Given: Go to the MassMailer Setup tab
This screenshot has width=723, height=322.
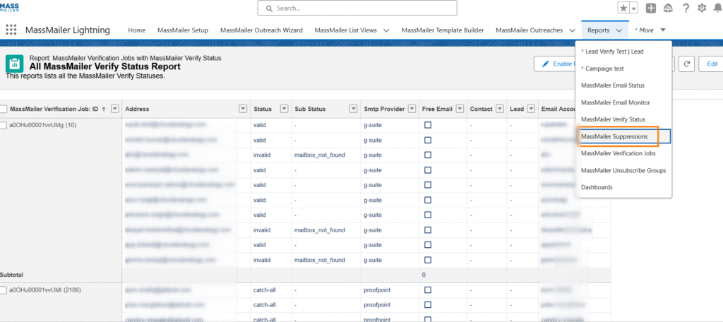Looking at the screenshot, I should pos(183,30).
